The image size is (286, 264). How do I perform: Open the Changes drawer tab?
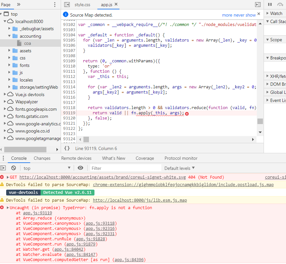point(42,158)
